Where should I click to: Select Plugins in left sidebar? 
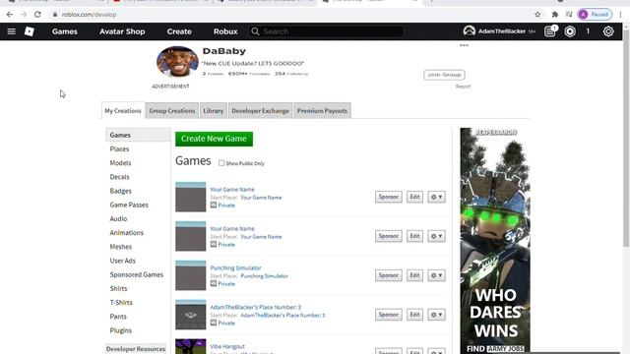click(x=120, y=330)
